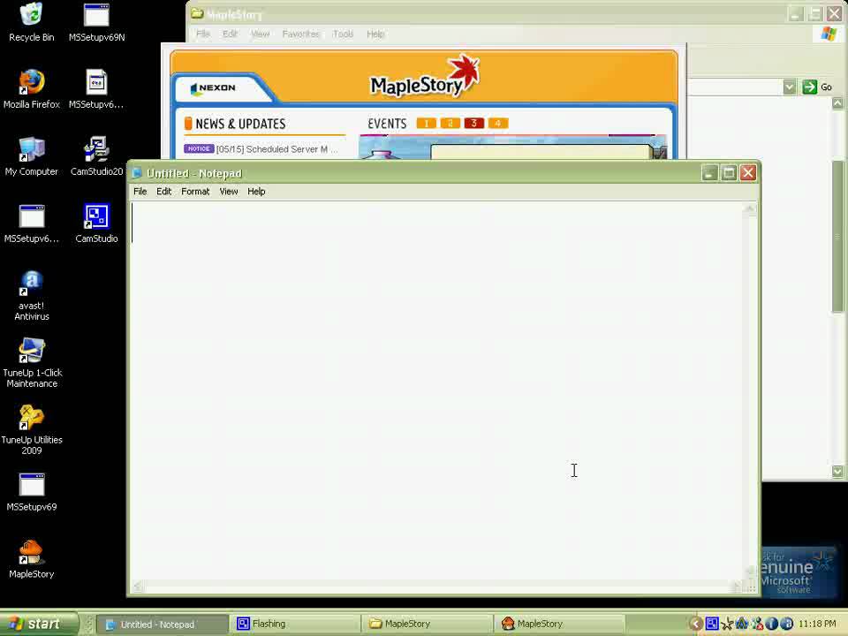Screen dimensions: 848x636
Task: Click the system tray clock 11:18 PM
Action: tap(816, 625)
